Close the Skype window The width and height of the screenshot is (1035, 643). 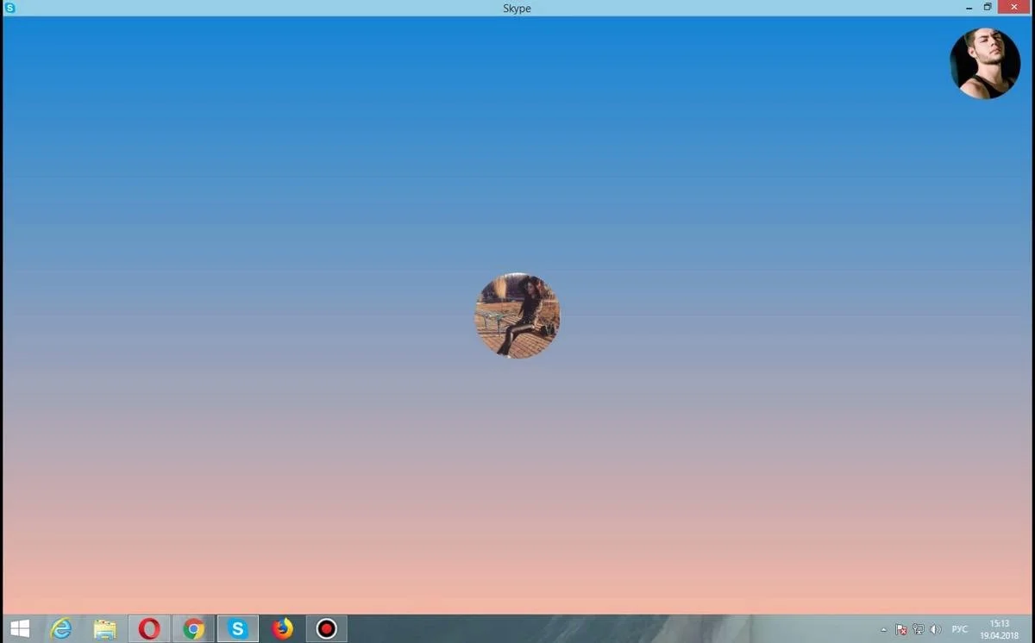(1014, 8)
